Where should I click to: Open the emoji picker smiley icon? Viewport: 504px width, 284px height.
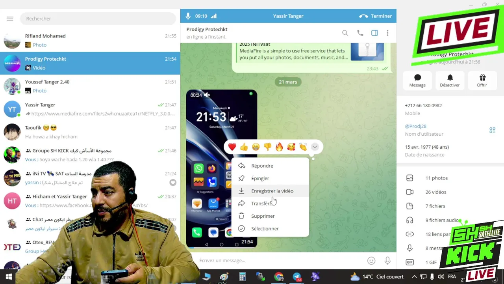tap(371, 260)
